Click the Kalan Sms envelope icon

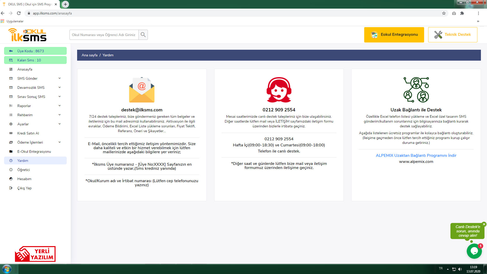[11, 60]
